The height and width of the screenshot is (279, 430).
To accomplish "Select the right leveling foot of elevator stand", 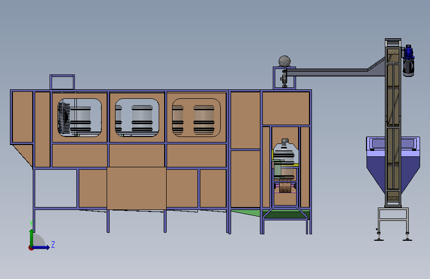I will click(x=408, y=236).
